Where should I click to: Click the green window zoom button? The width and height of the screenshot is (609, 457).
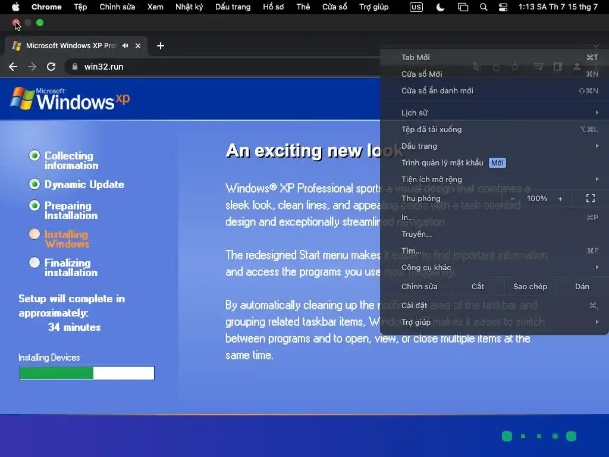[x=40, y=23]
